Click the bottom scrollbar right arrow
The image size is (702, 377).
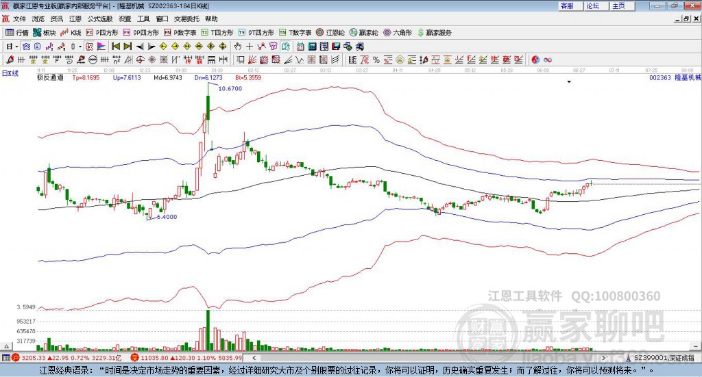point(603,358)
